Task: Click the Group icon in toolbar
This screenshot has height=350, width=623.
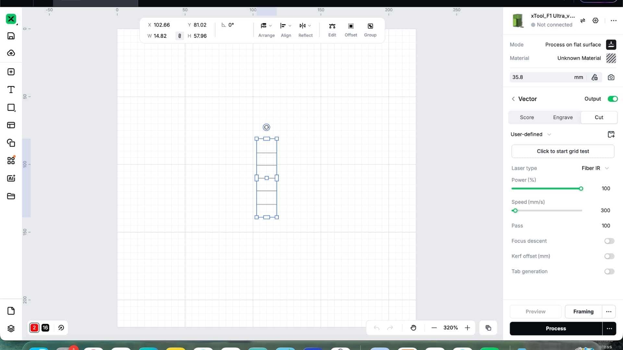Action: click(x=370, y=26)
